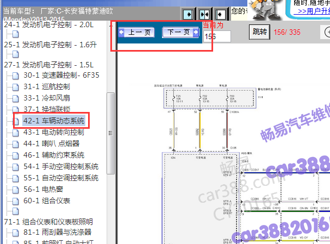Click page icon beside 30-1 变速器控制

16,76
